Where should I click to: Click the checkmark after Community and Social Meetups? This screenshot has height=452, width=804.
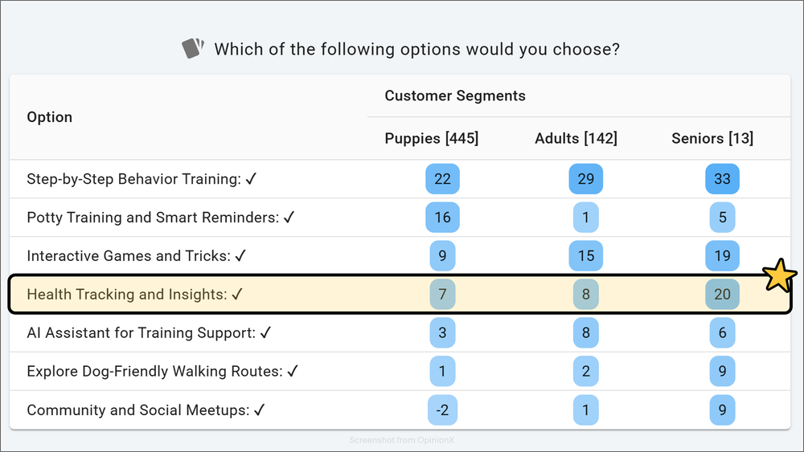point(259,410)
